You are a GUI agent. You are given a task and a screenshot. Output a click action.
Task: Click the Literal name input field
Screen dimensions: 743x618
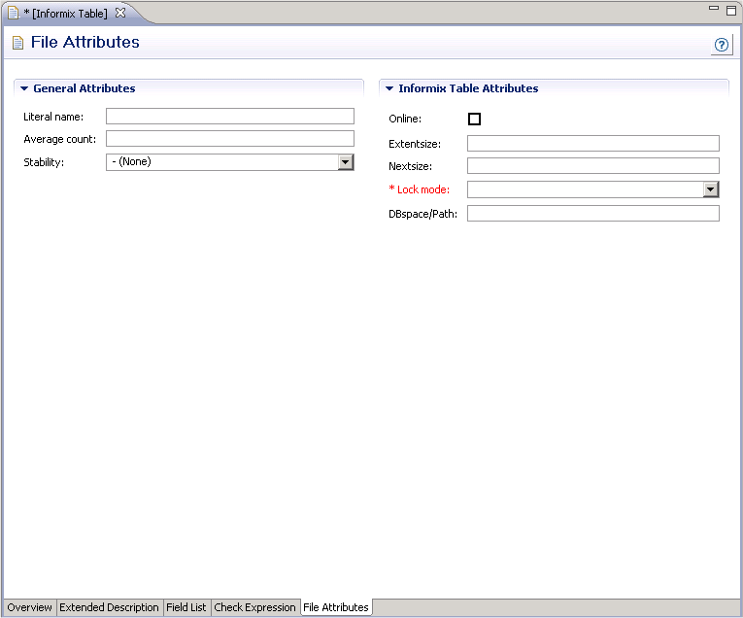point(229,117)
